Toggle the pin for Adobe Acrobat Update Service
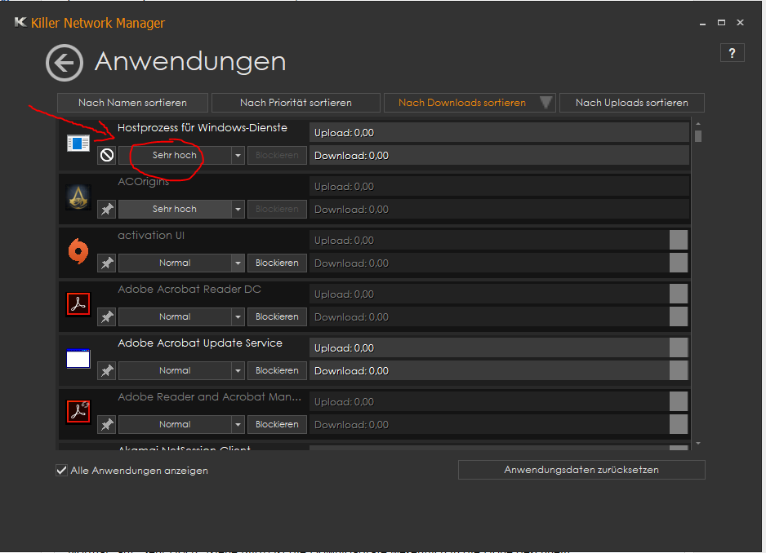Screen dimensions: 766x553 tap(106, 371)
